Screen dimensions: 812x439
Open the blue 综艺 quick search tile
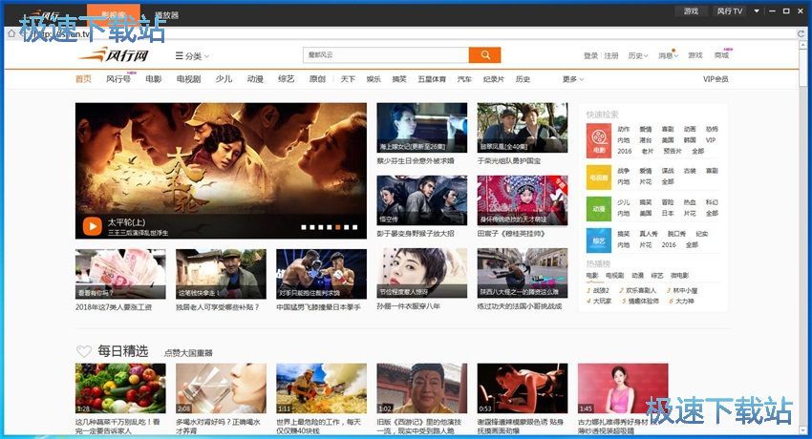pyautogui.click(x=599, y=240)
